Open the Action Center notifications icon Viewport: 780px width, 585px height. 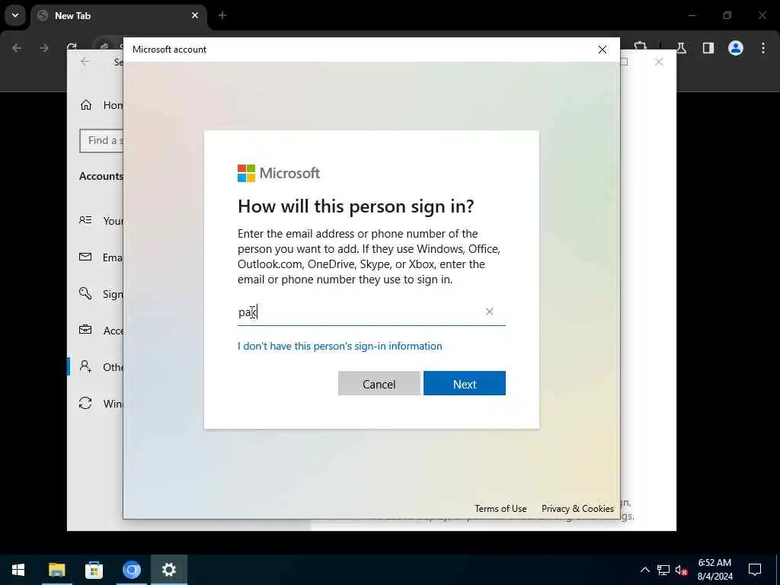click(755, 570)
